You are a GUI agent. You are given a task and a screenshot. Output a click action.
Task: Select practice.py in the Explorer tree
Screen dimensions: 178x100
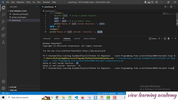coord(16,20)
